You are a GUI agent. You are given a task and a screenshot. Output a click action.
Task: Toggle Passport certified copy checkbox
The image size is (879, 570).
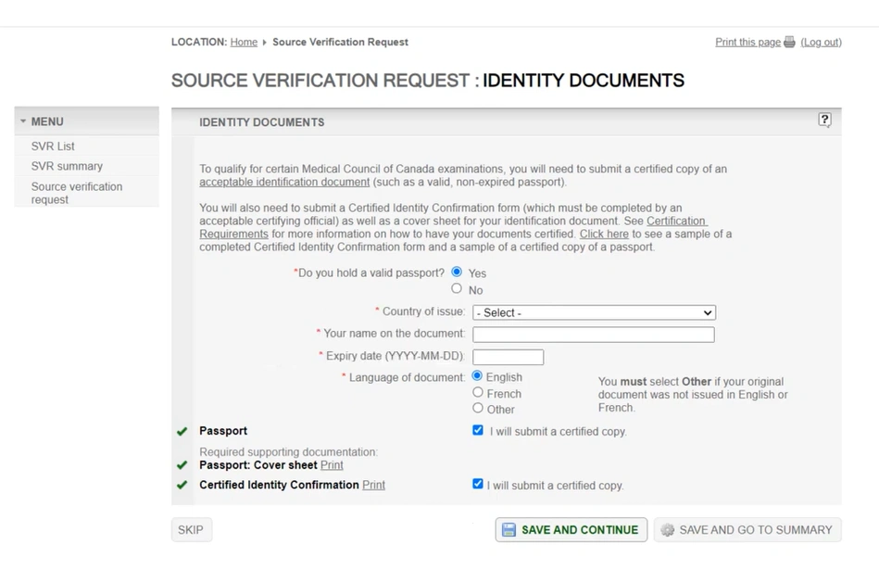coord(478,431)
